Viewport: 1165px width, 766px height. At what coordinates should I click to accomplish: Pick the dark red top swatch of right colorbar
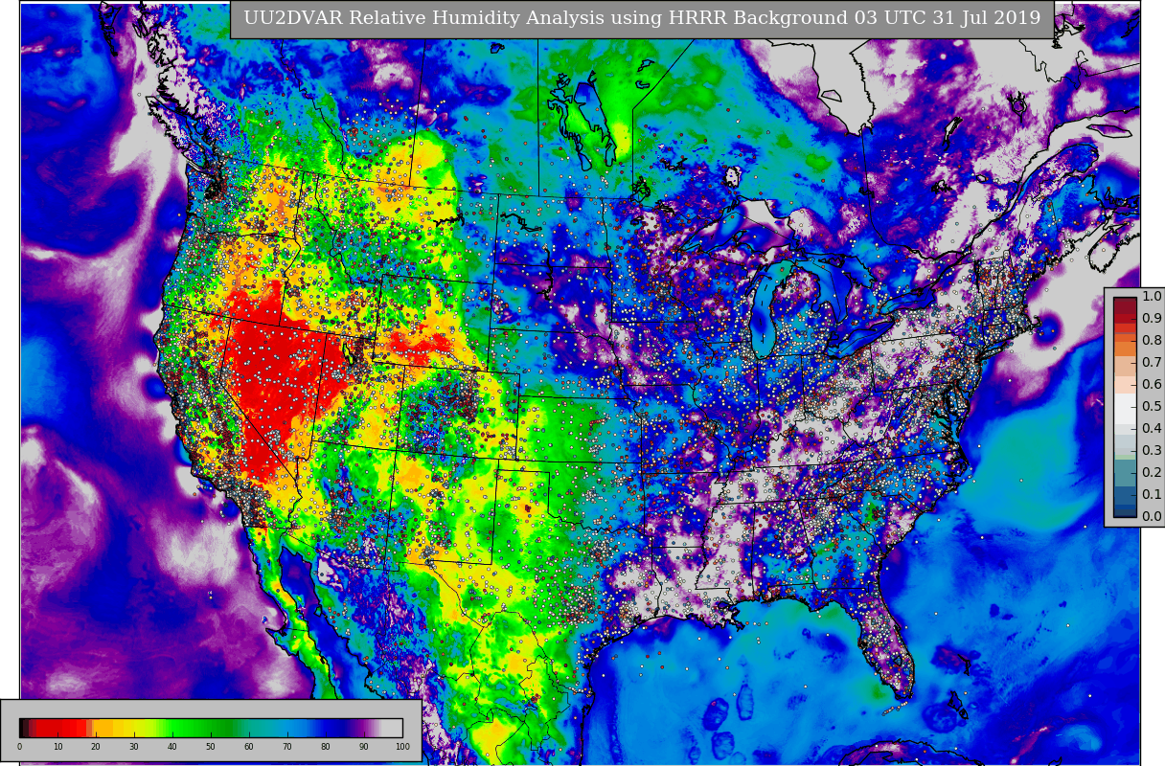click(x=1125, y=305)
